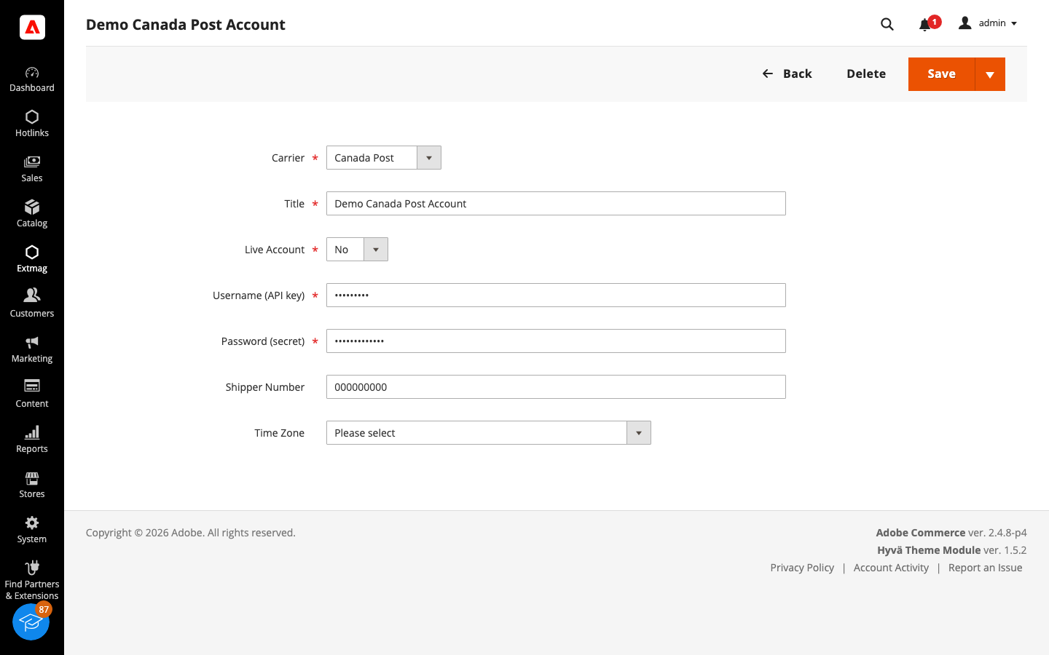Screen dimensions: 1049x655
Task: Click the 'Carrier' field label
Action: [288, 158]
